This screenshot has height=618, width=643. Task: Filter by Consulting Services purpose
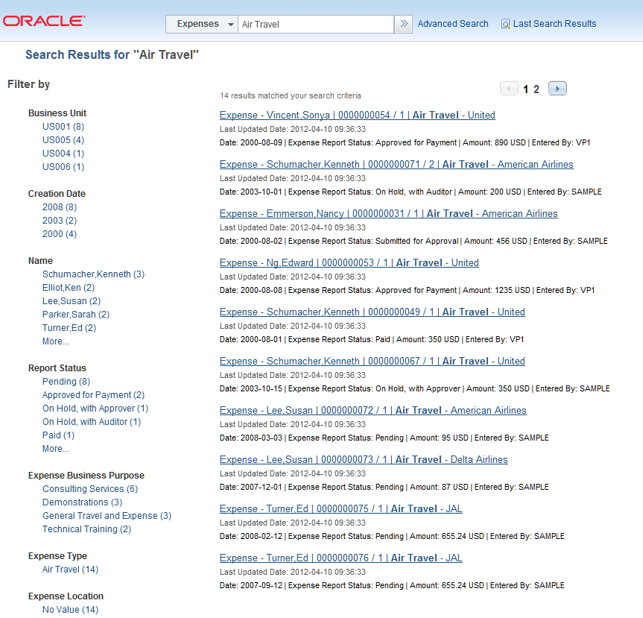pyautogui.click(x=90, y=489)
